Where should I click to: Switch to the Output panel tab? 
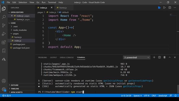point(53,58)
